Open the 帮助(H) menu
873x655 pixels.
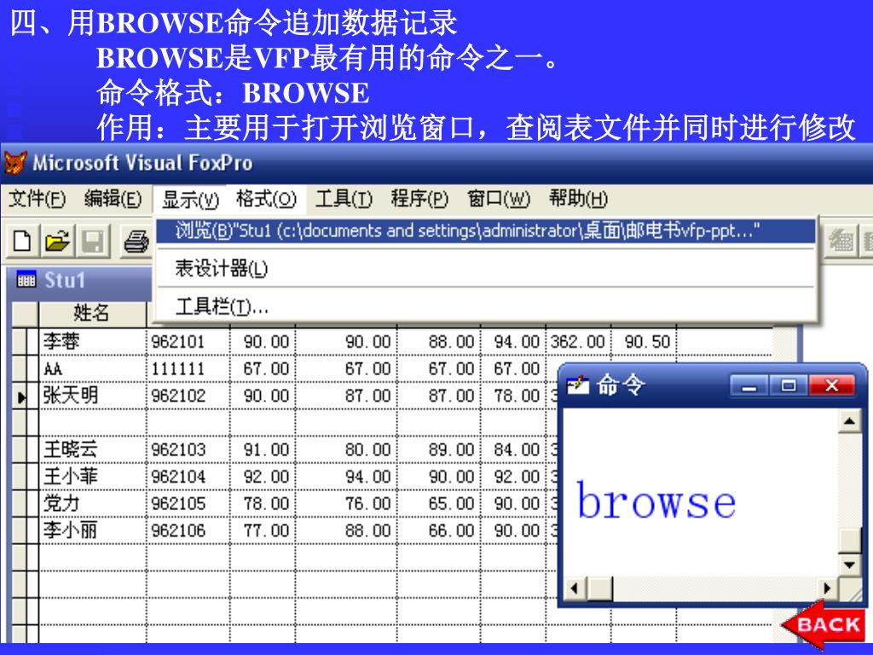(x=578, y=200)
